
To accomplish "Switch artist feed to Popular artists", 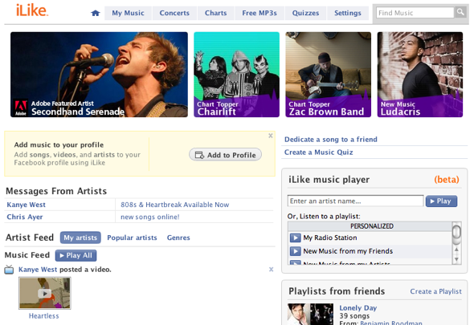I will tap(132, 238).
